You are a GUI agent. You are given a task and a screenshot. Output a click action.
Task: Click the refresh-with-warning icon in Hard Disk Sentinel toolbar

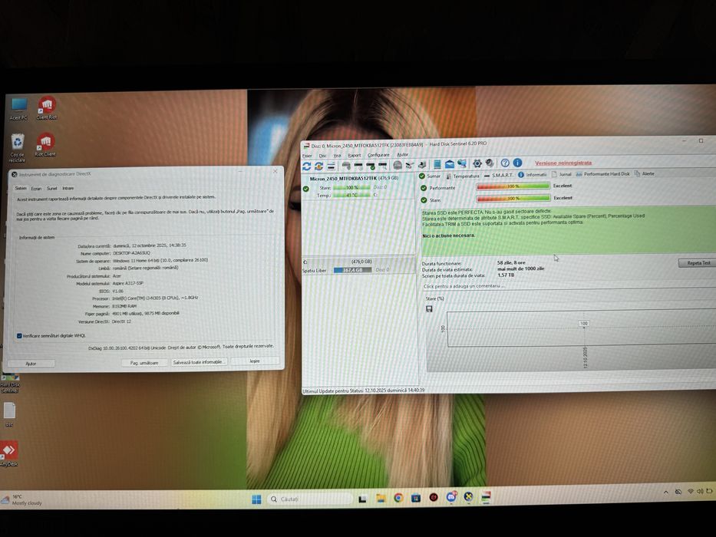[318, 166]
